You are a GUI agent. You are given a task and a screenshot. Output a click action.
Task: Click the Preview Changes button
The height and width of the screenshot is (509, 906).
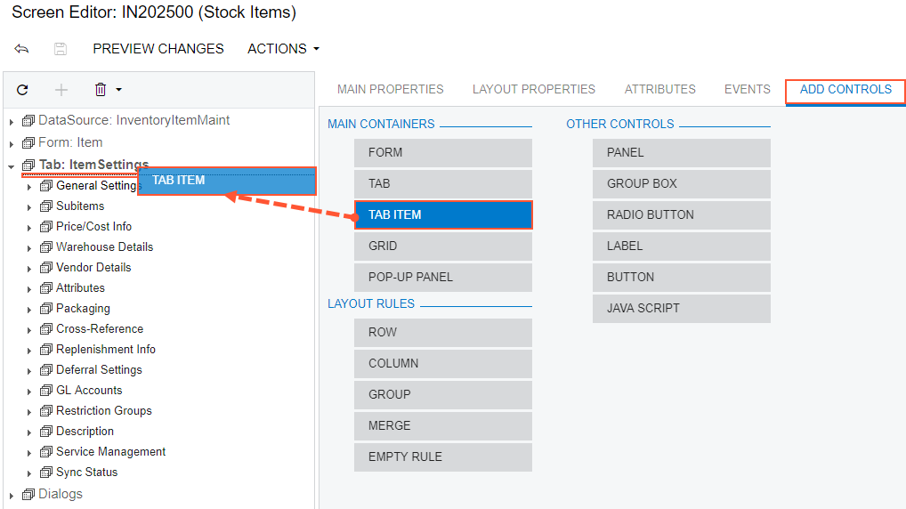pos(158,49)
